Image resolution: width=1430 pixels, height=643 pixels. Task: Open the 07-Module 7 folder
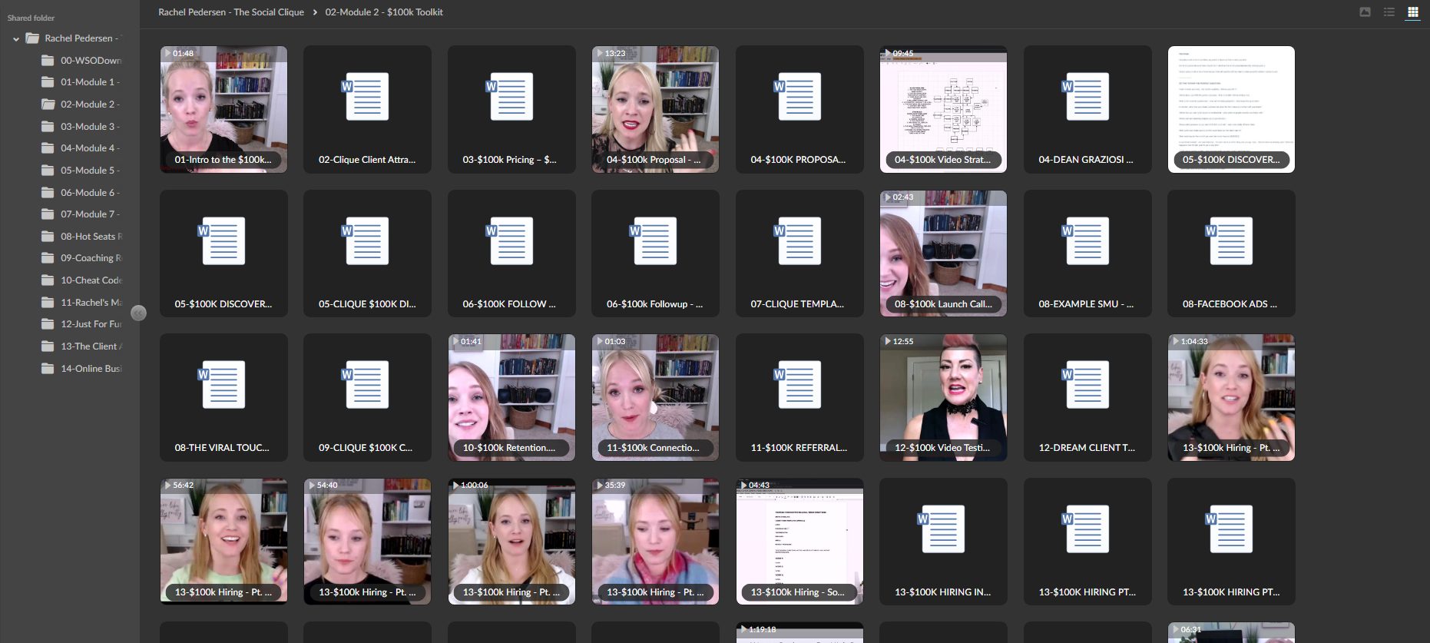pyautogui.click(x=81, y=214)
